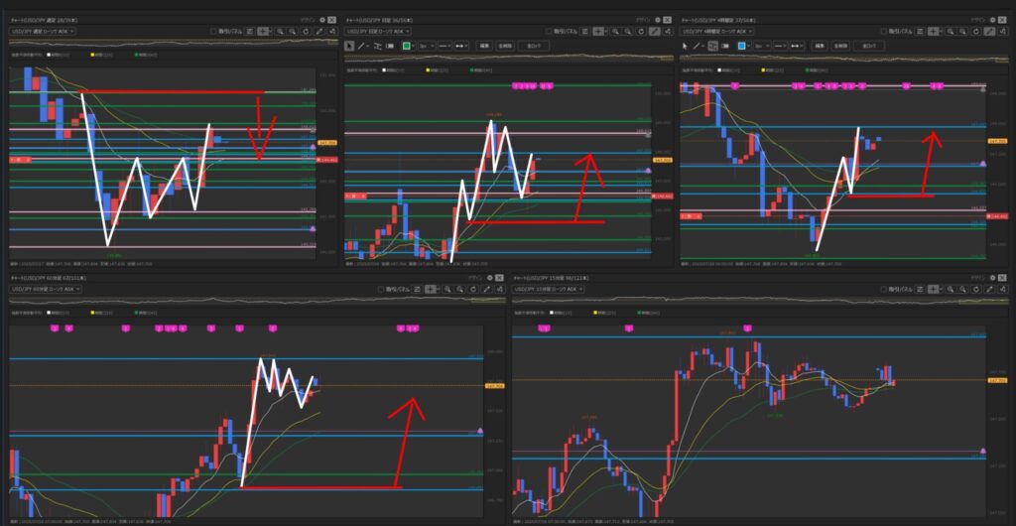Open the USD/JPY 60分足 symbol dropdown
Screen dimensions: 1016x526
click(x=46, y=289)
